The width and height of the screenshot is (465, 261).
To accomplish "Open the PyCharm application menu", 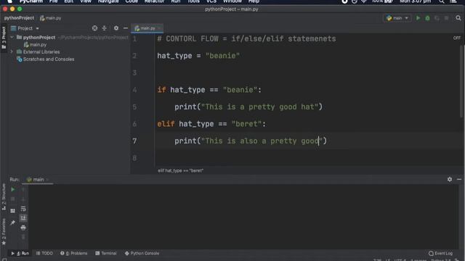I will coord(31,1).
